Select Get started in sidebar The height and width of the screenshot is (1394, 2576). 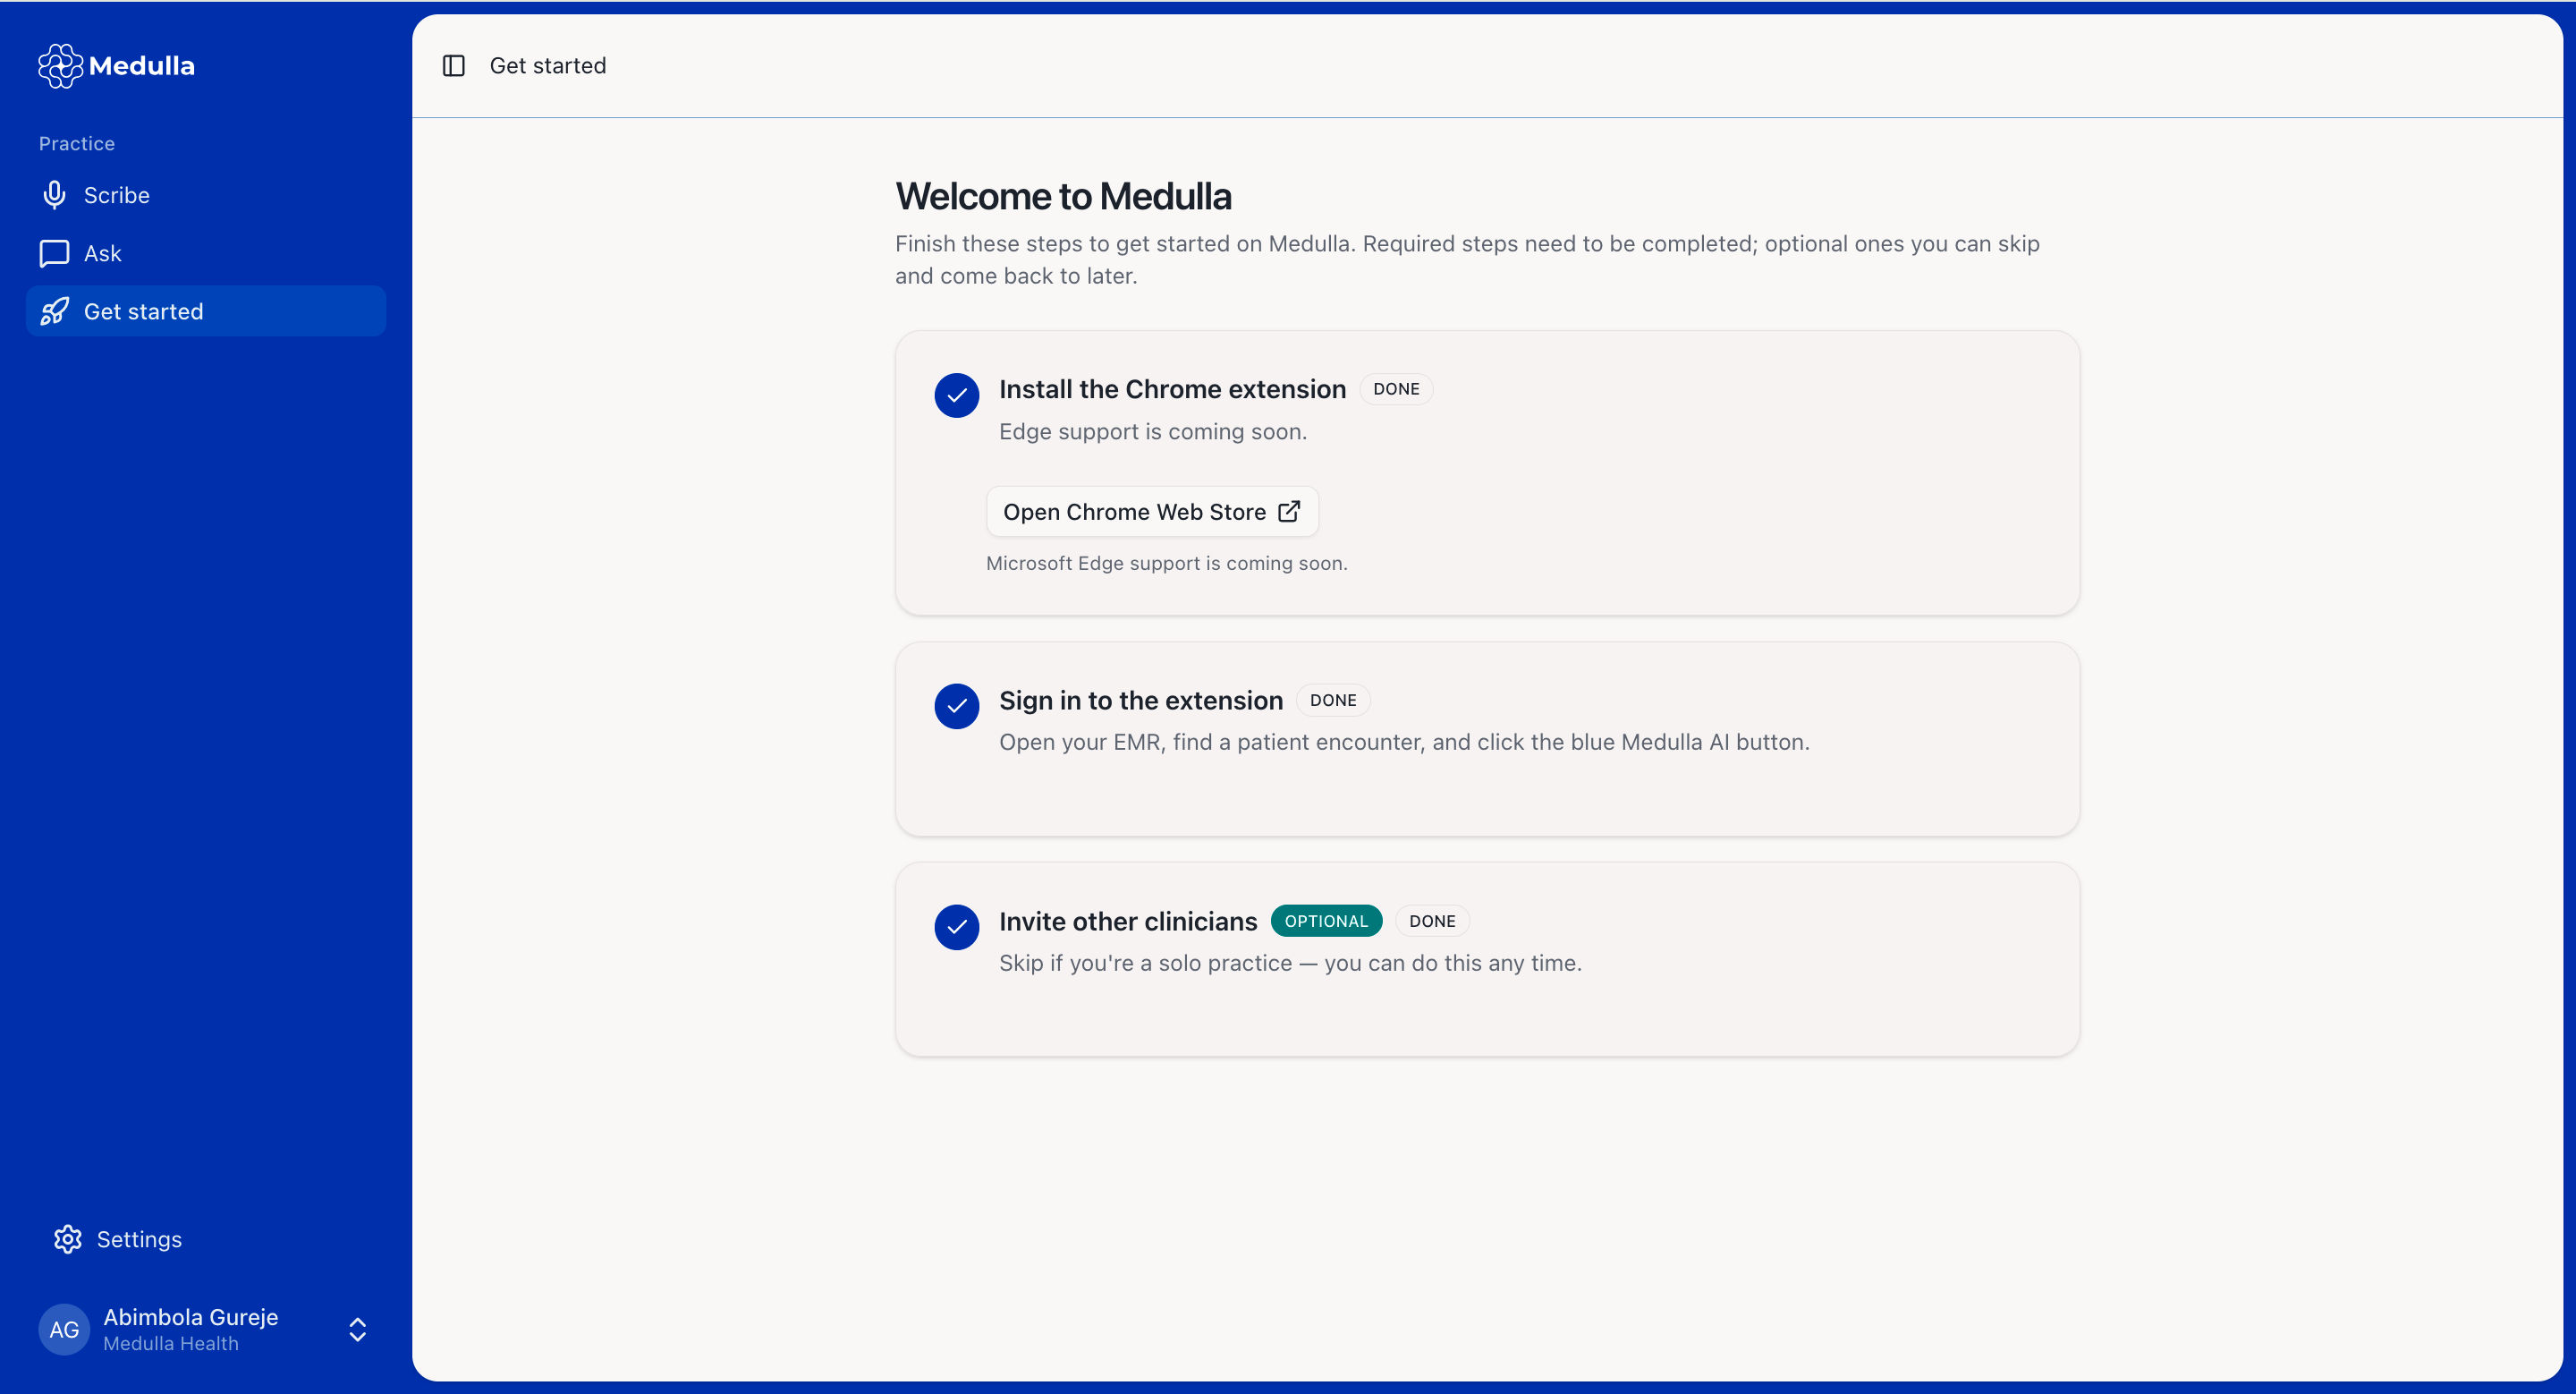coord(206,311)
